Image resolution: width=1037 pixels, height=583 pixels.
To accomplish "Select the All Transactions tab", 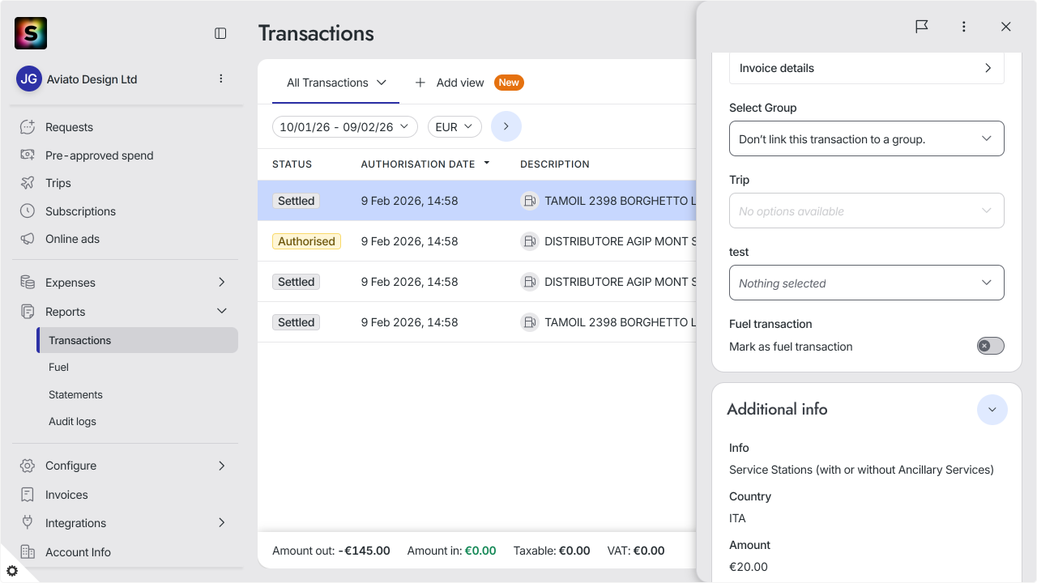I will [x=336, y=83].
